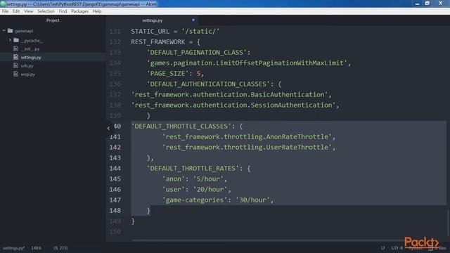Click the 'PAGE_SIZE' key
The height and width of the screenshot is (253, 450).
[167, 73]
